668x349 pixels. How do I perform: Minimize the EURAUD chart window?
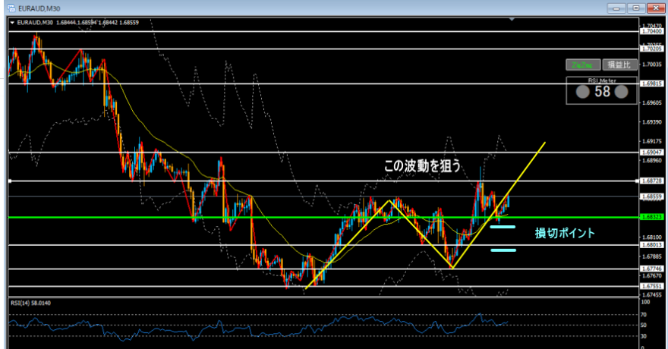[x=616, y=8]
